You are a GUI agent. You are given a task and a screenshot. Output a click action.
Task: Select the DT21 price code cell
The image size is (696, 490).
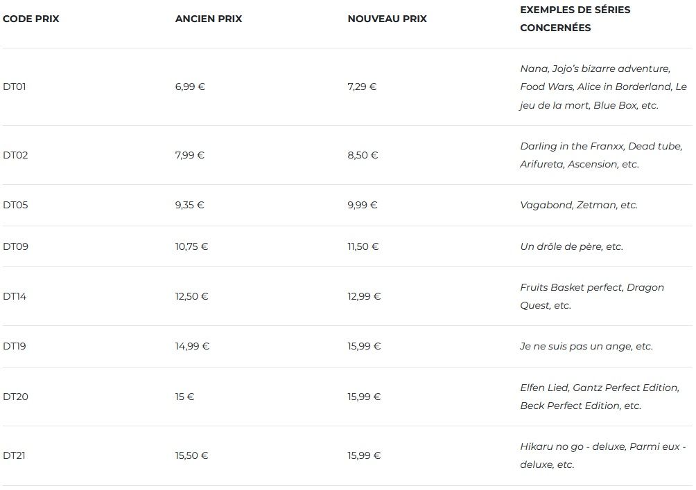click(15, 455)
